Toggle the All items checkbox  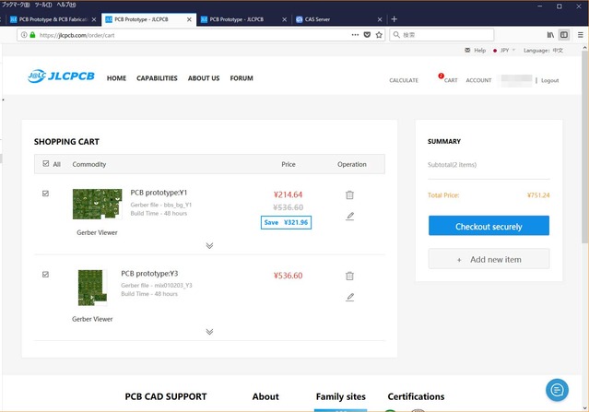point(46,164)
